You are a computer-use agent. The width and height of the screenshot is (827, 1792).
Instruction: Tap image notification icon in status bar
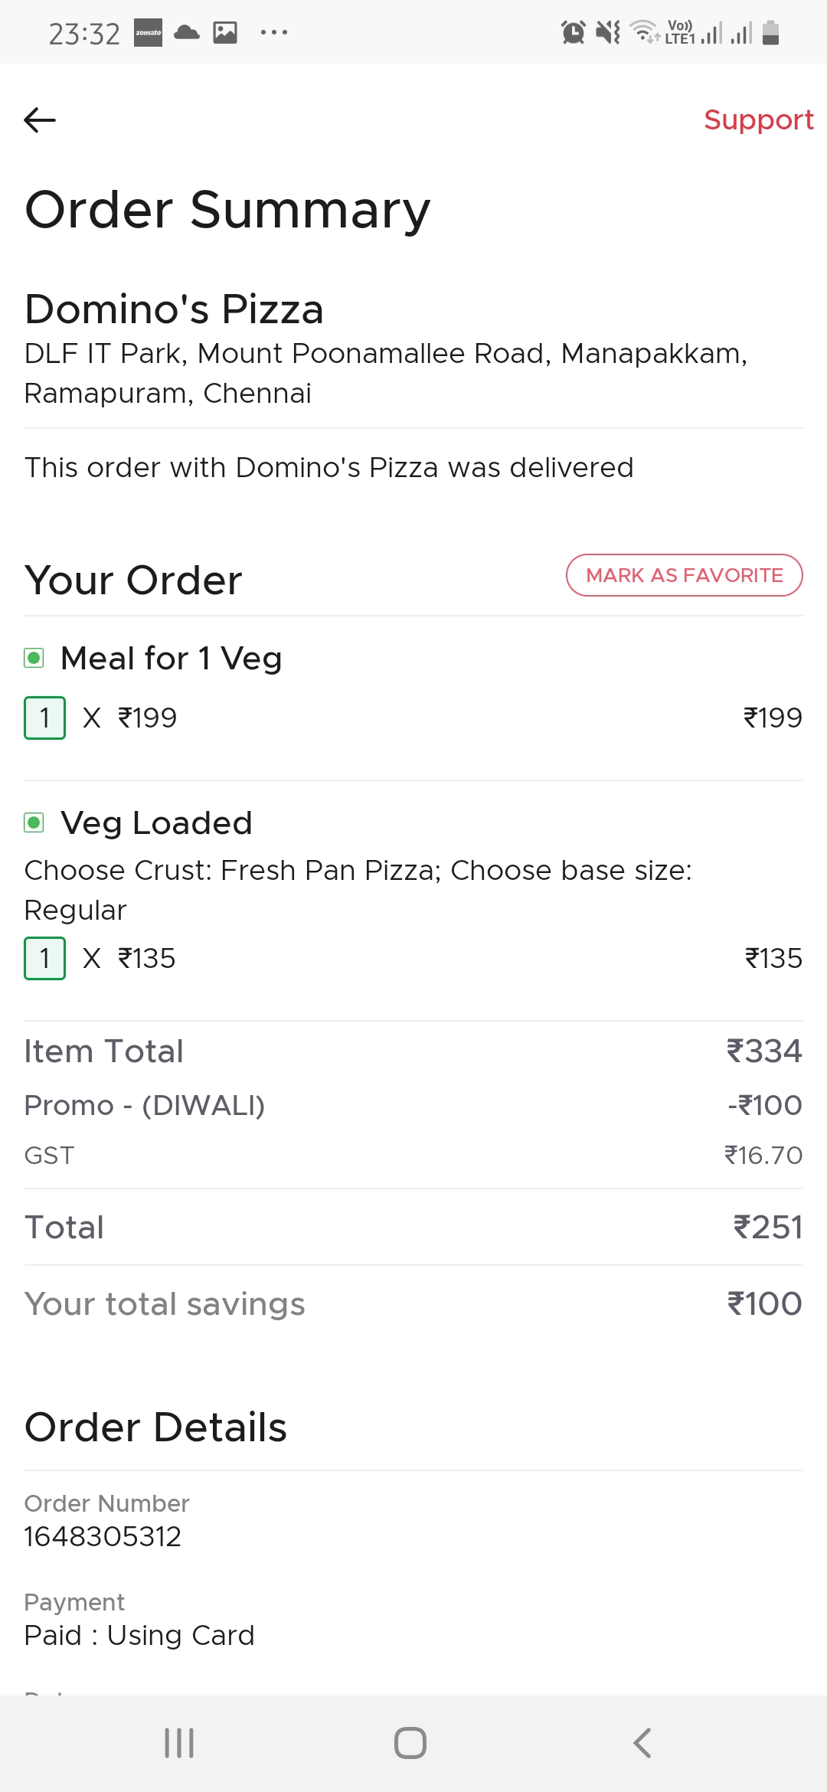[225, 33]
